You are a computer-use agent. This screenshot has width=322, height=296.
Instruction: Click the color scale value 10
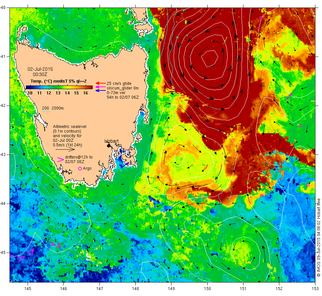30,93
